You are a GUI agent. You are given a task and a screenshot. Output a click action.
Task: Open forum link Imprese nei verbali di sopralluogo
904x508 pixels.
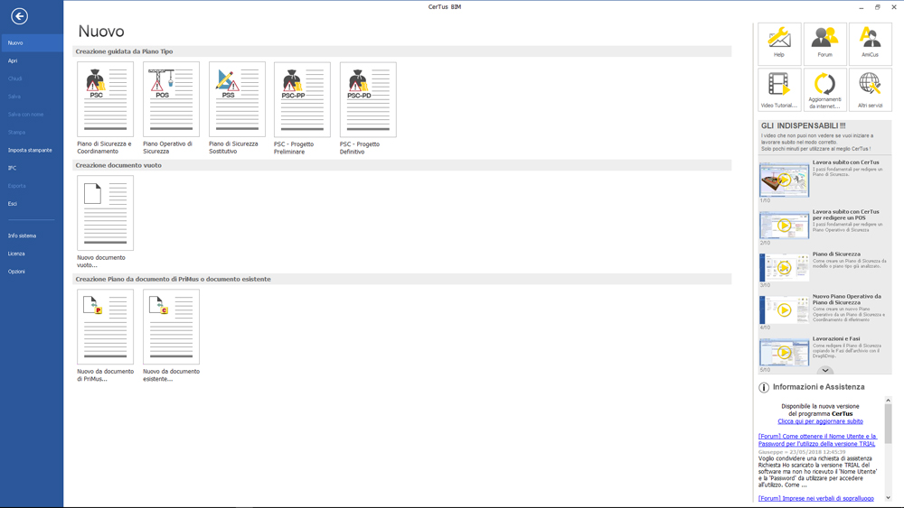pos(815,498)
